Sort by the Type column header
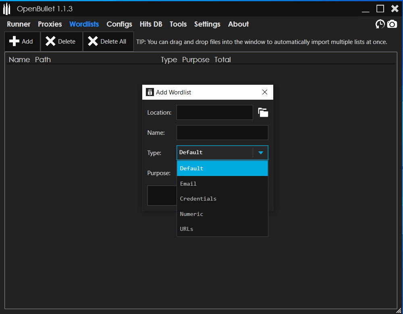This screenshot has width=403, height=314. 169,60
